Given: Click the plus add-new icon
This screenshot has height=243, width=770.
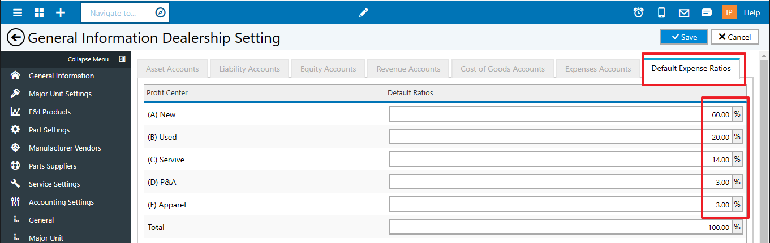Looking at the screenshot, I should [x=61, y=12].
